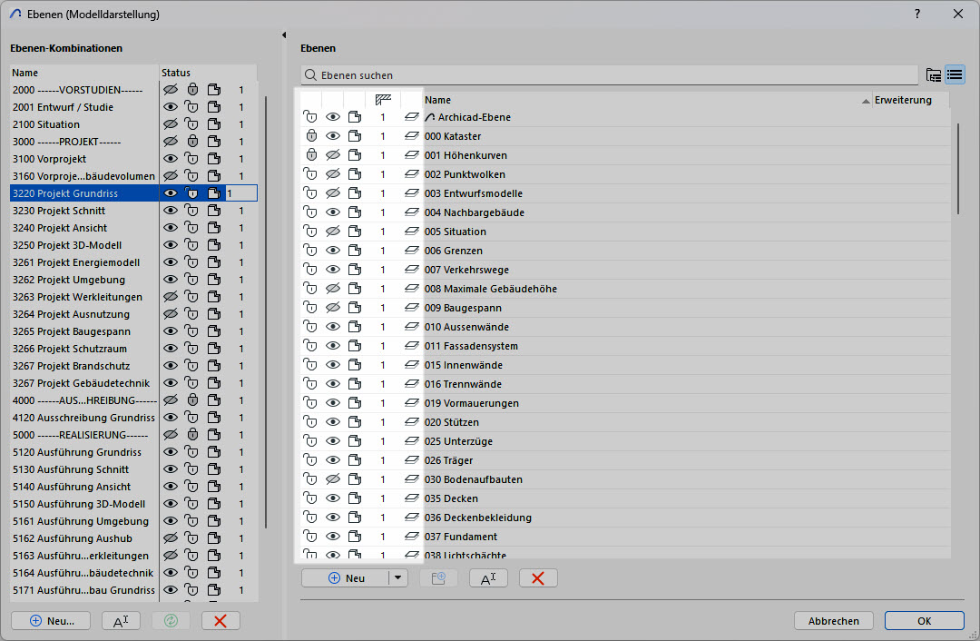
Task: Click wireframe mode icon for 020 Stützen
Action: [x=355, y=422]
